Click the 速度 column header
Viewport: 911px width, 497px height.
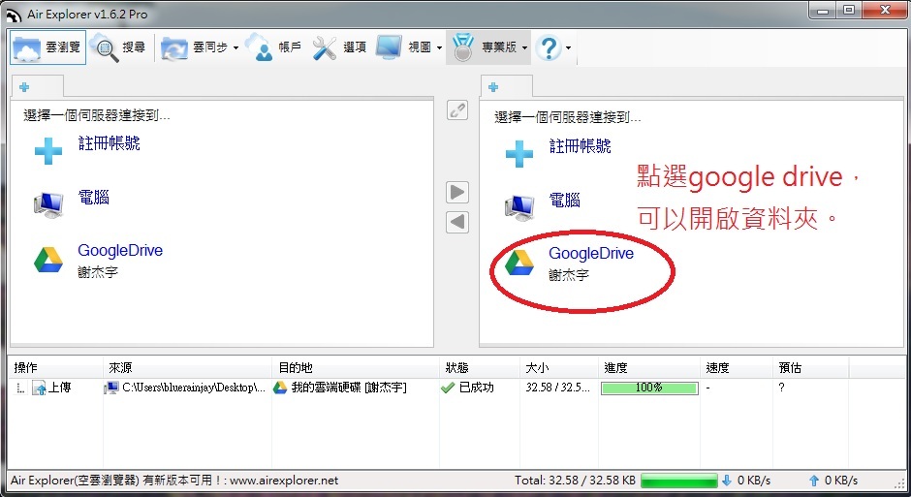[737, 367]
